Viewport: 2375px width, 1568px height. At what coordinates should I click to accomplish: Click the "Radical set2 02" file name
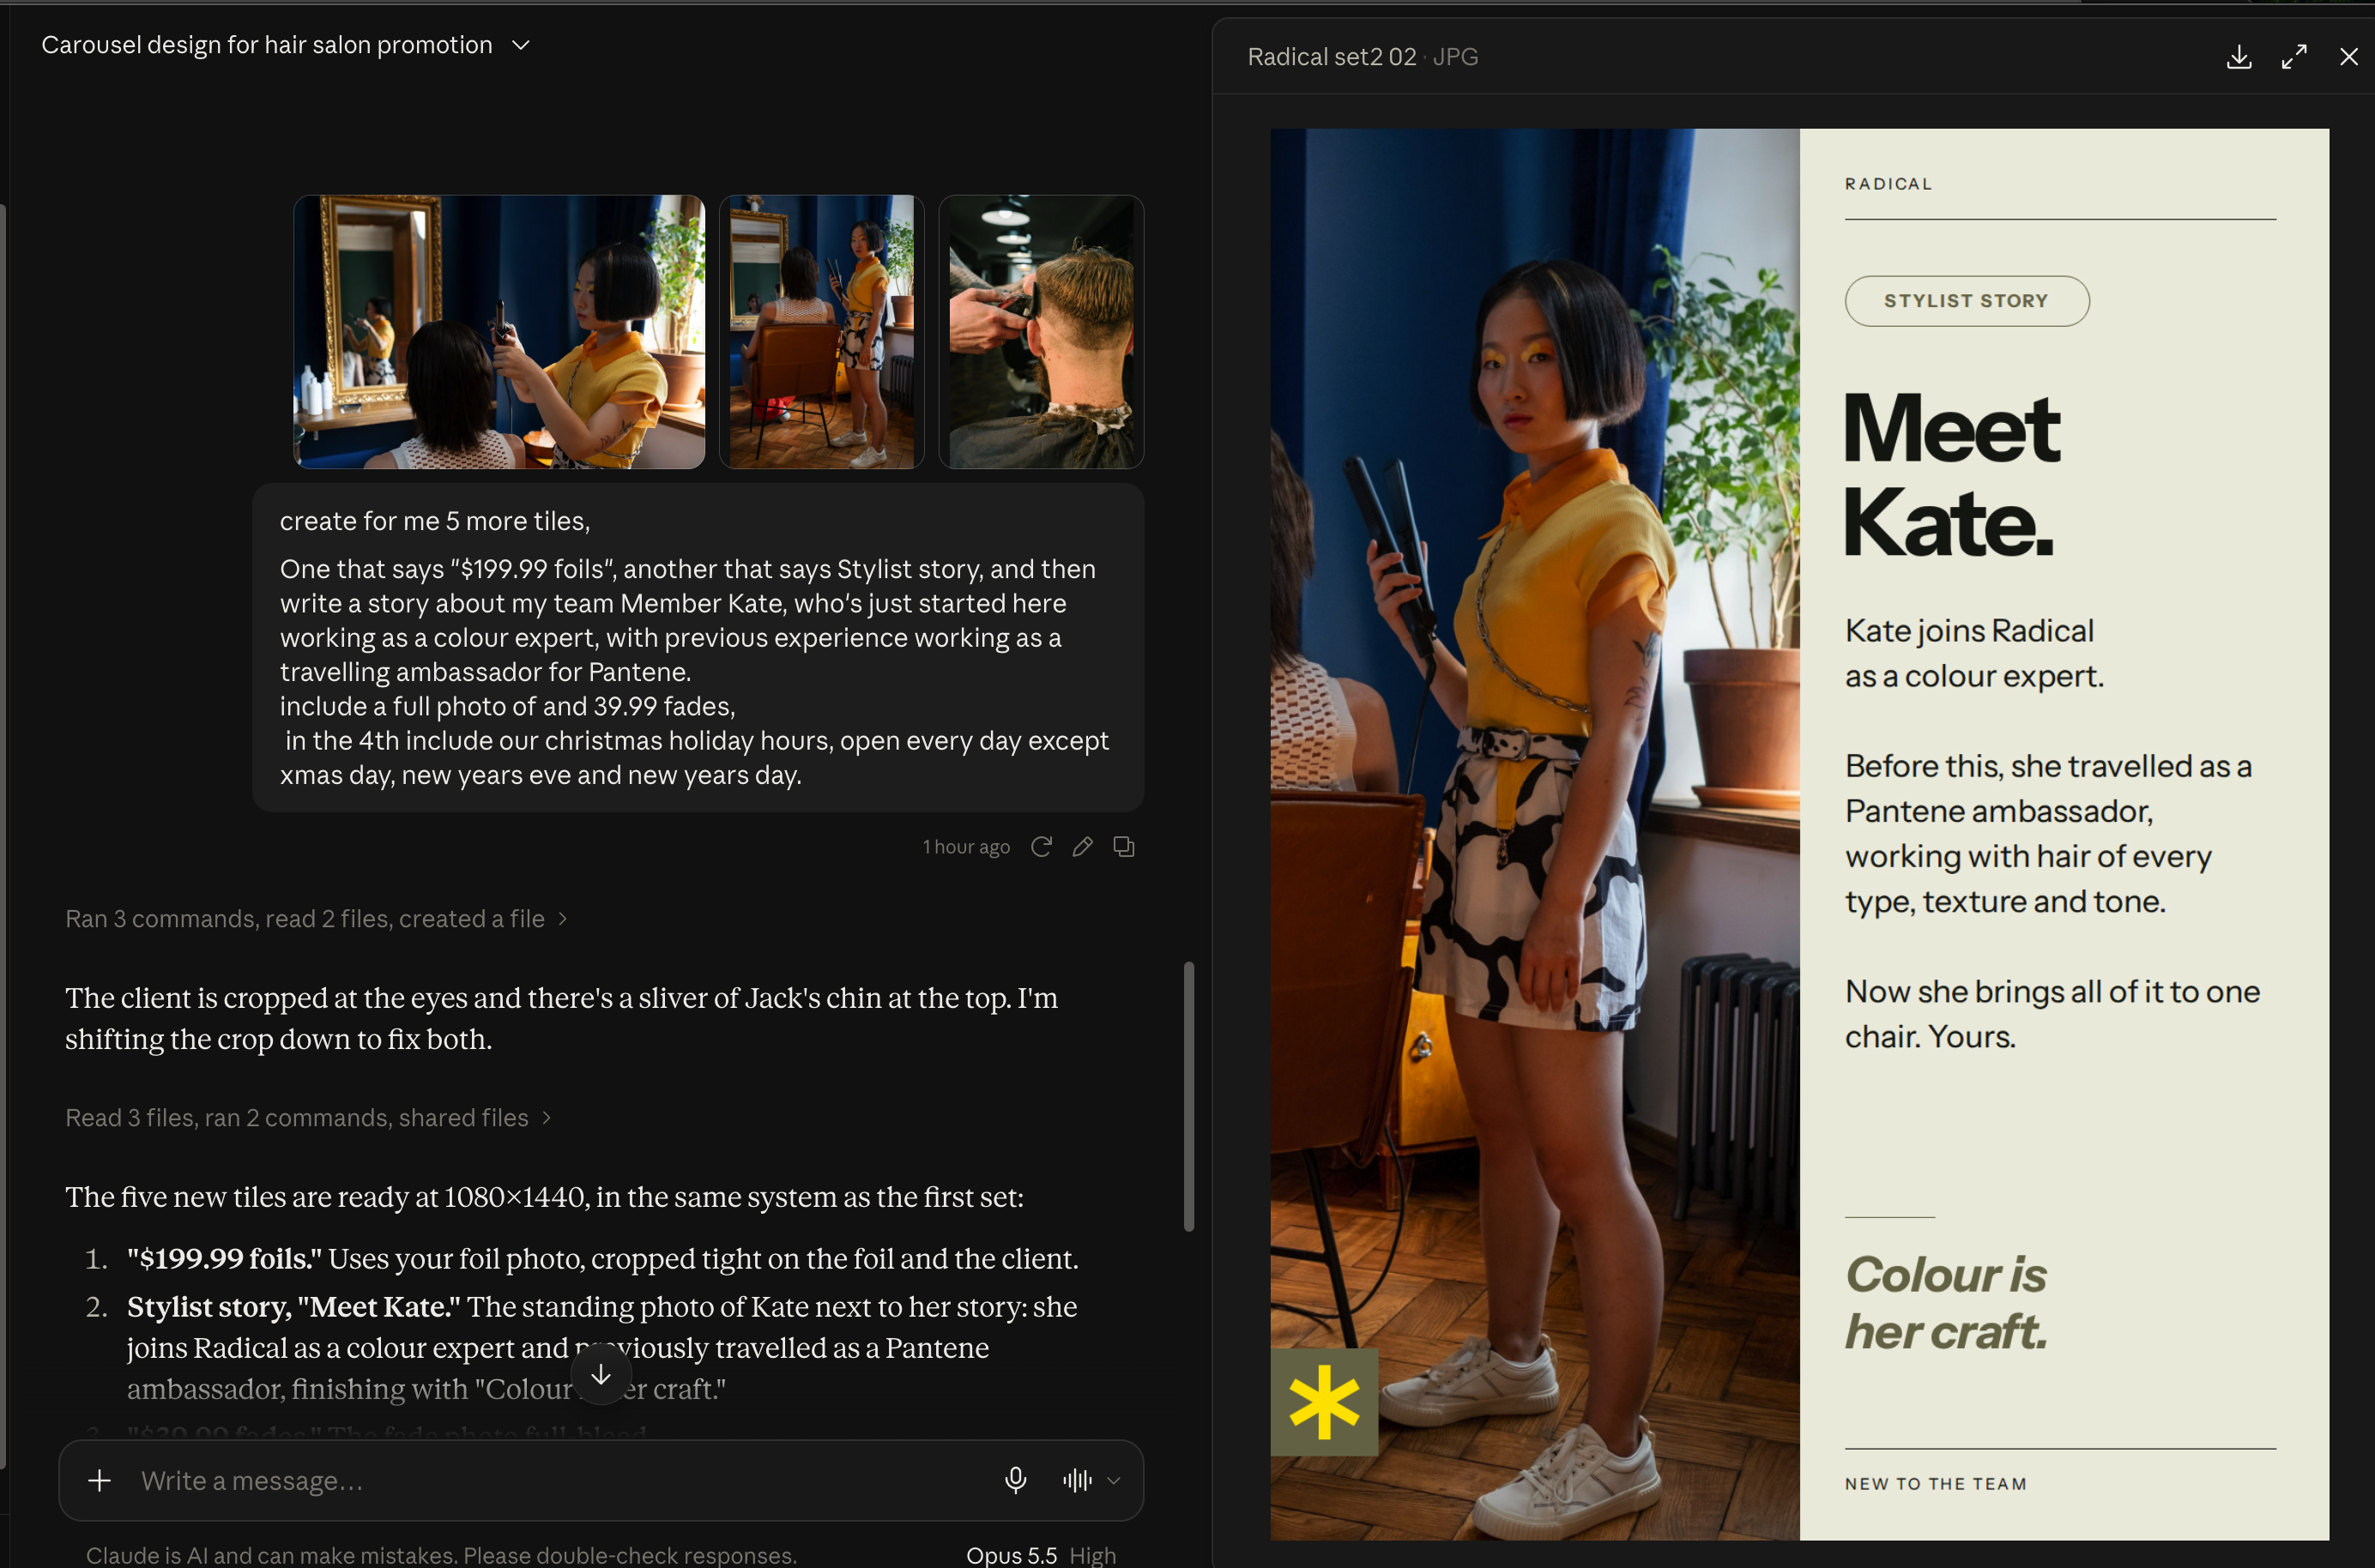(x=1331, y=57)
